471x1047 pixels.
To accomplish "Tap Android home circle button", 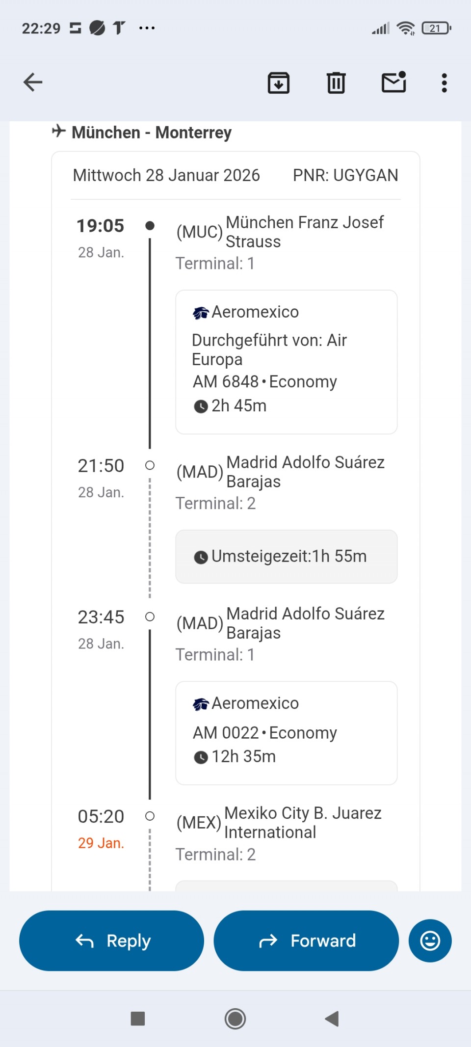I will tap(235, 1019).
